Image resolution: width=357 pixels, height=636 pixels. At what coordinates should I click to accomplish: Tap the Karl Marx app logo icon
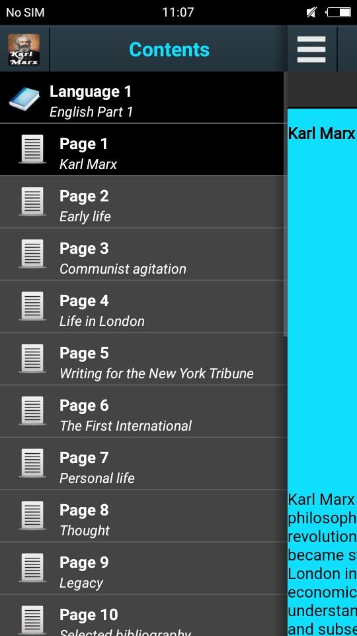click(24, 50)
